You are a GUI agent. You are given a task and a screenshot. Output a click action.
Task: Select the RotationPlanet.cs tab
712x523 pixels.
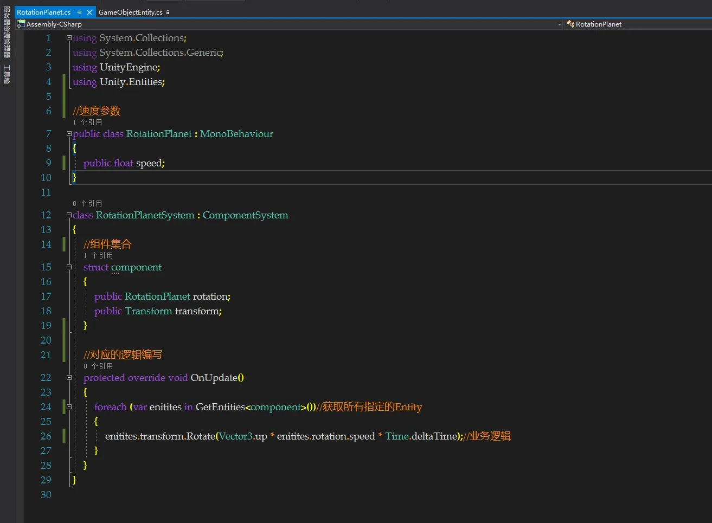[x=43, y=12]
